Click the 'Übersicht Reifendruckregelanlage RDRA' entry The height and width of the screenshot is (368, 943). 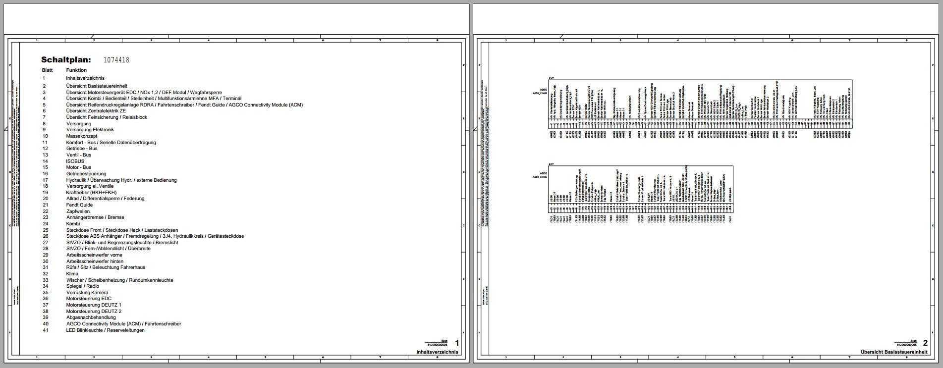point(184,105)
